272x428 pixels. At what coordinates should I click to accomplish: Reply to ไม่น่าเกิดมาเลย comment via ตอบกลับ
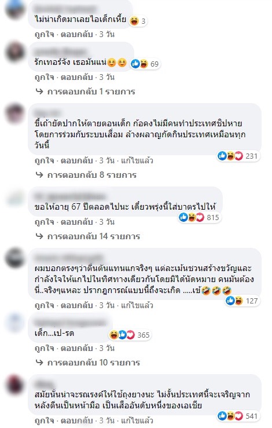point(76,34)
